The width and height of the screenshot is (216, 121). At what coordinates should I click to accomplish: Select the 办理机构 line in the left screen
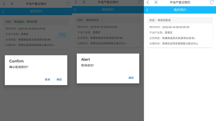click(30, 45)
